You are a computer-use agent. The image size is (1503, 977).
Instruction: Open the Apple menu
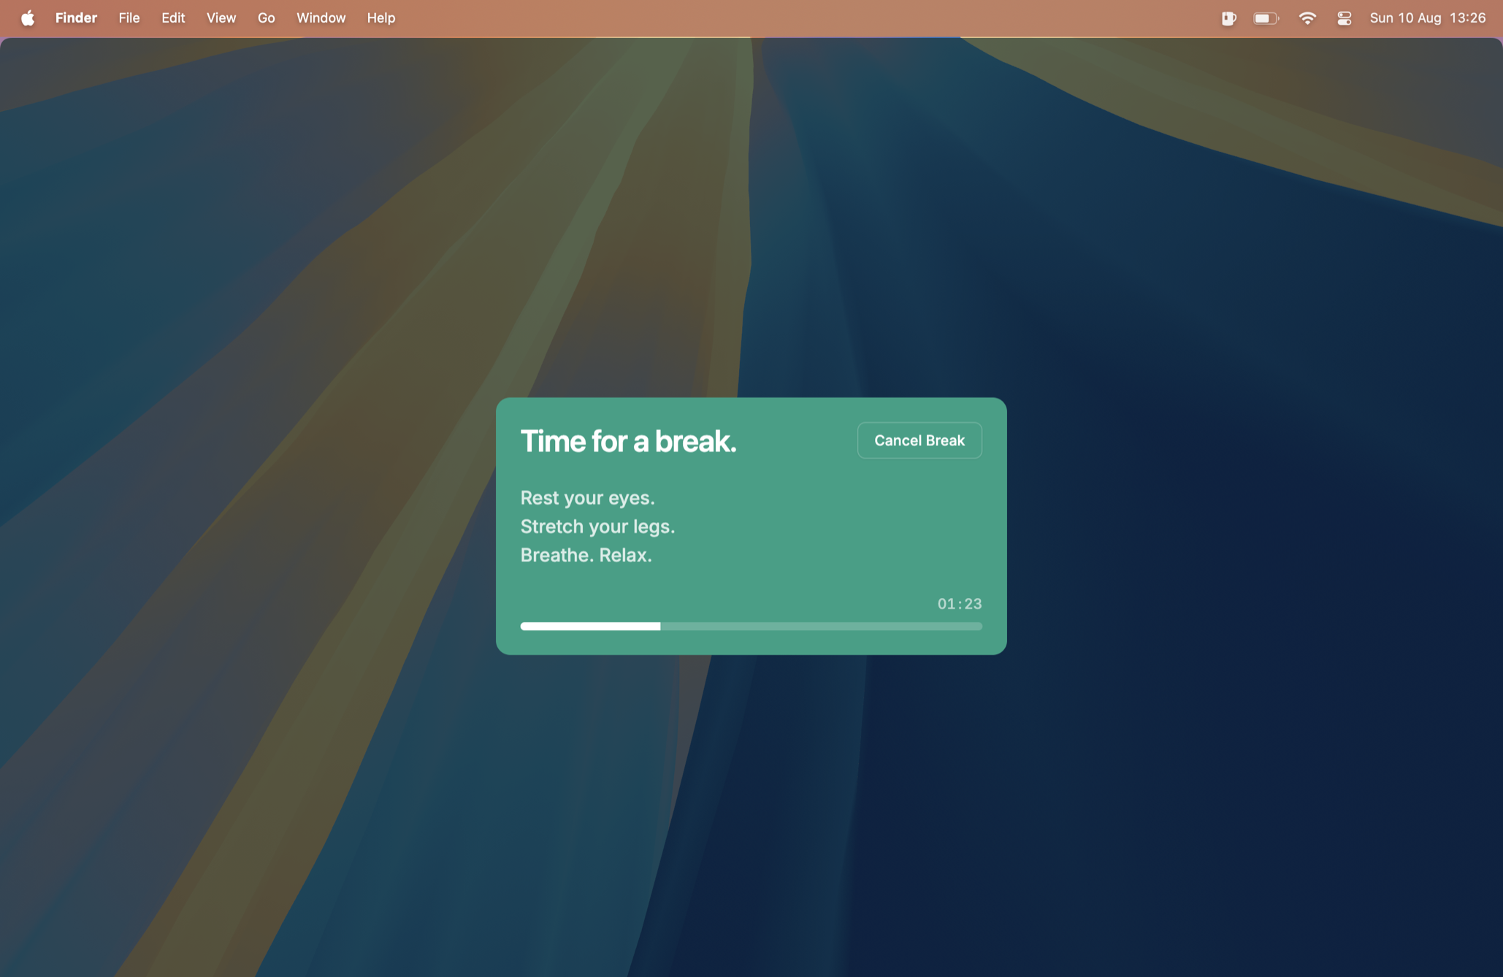coord(28,18)
